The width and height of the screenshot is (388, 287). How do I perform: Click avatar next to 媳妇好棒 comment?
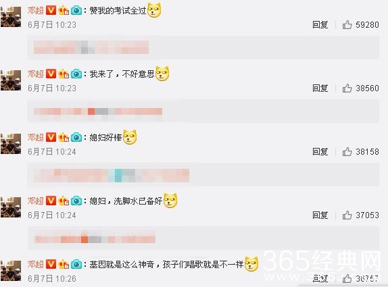coord(11,144)
